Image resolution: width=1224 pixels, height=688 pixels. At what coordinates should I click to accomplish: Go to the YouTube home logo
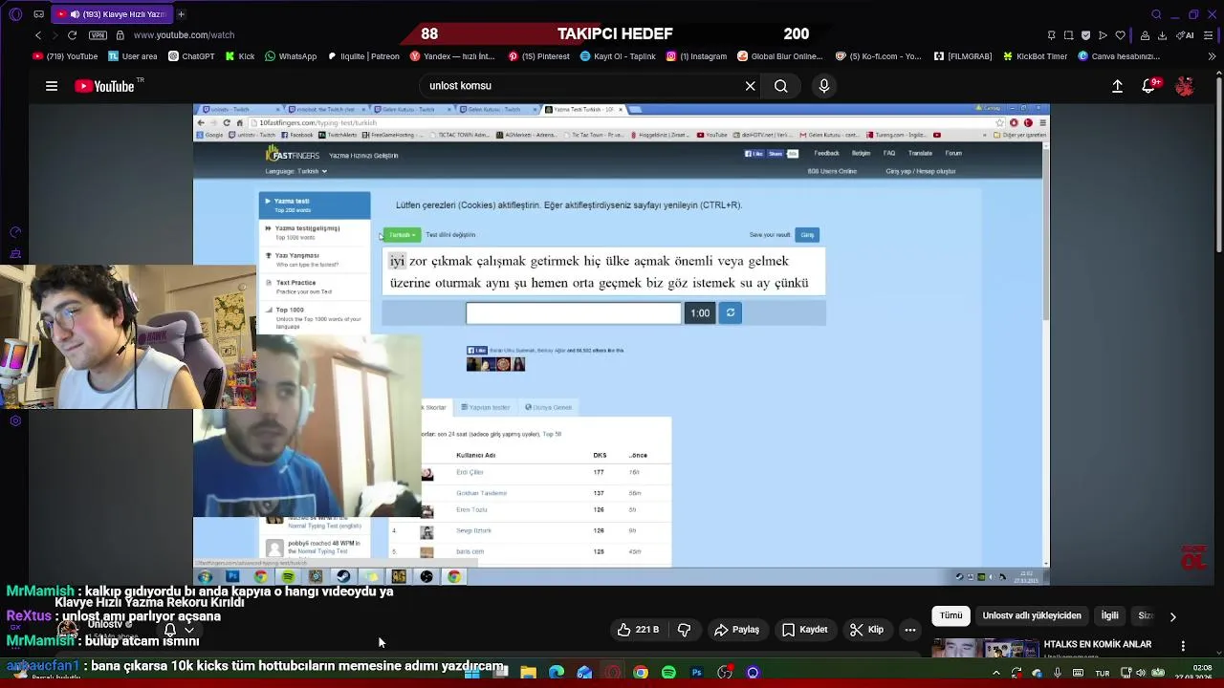105,86
